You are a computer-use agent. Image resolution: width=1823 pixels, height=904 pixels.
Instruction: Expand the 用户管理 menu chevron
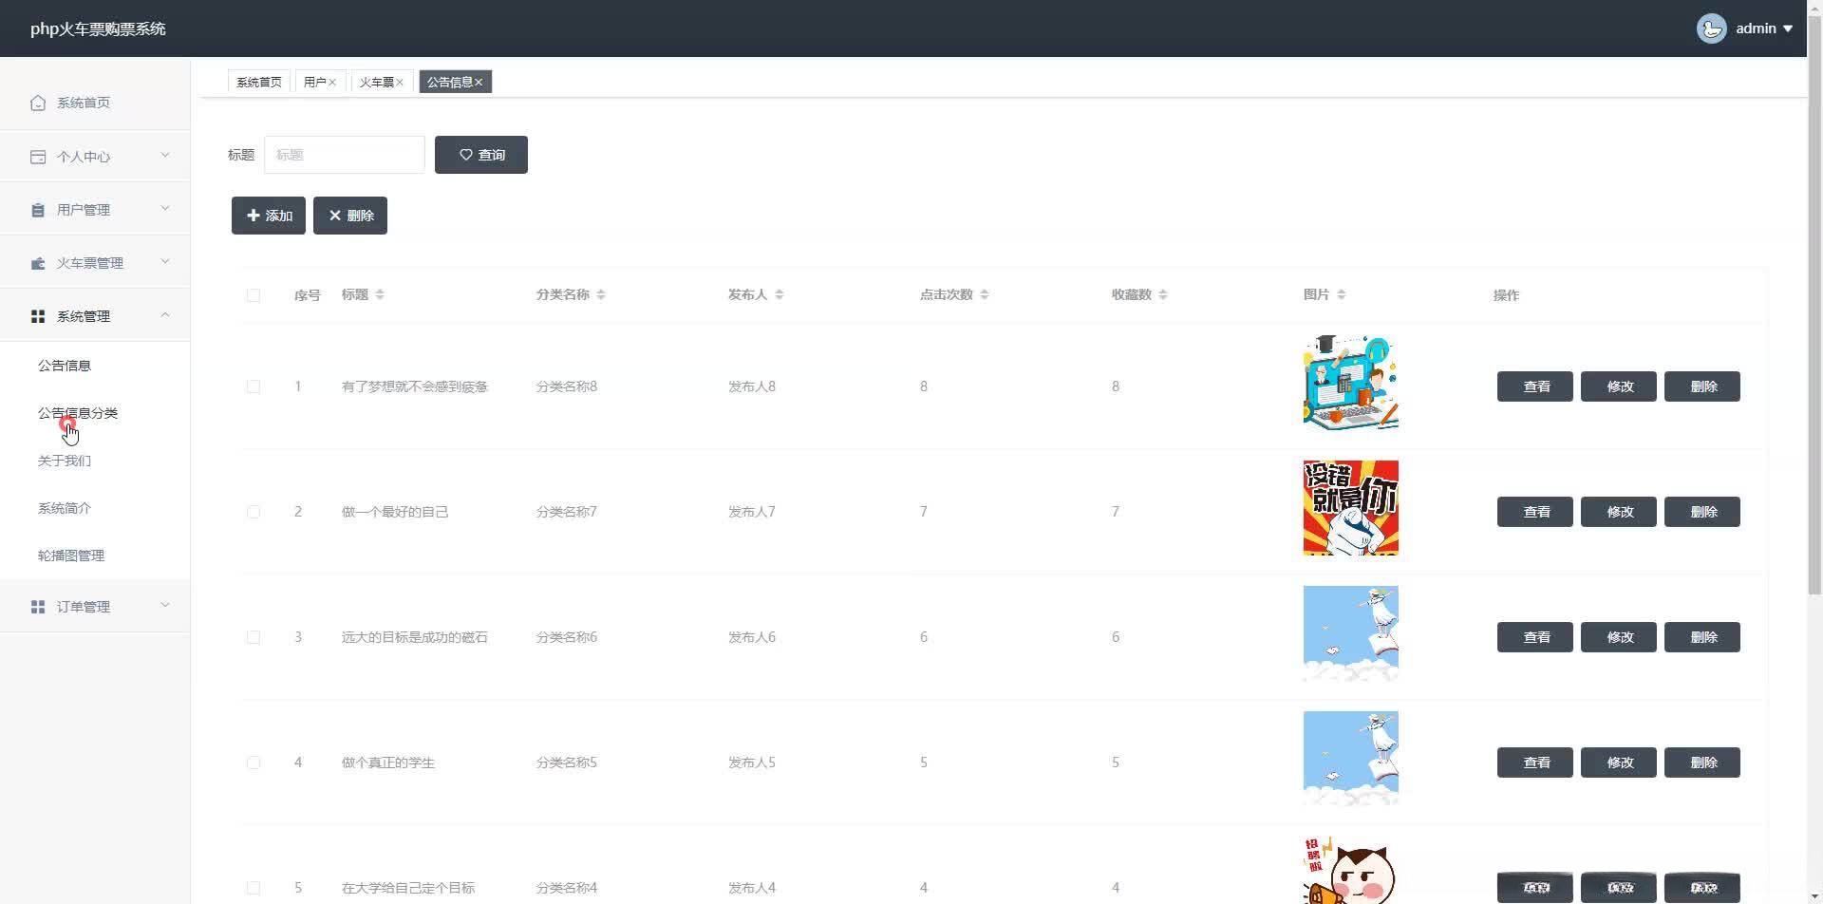(x=164, y=208)
